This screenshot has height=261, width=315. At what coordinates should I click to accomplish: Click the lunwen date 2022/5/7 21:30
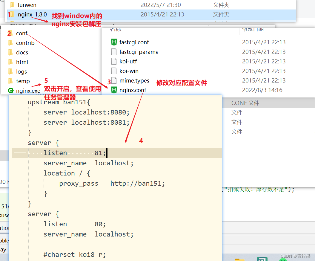[161, 5]
